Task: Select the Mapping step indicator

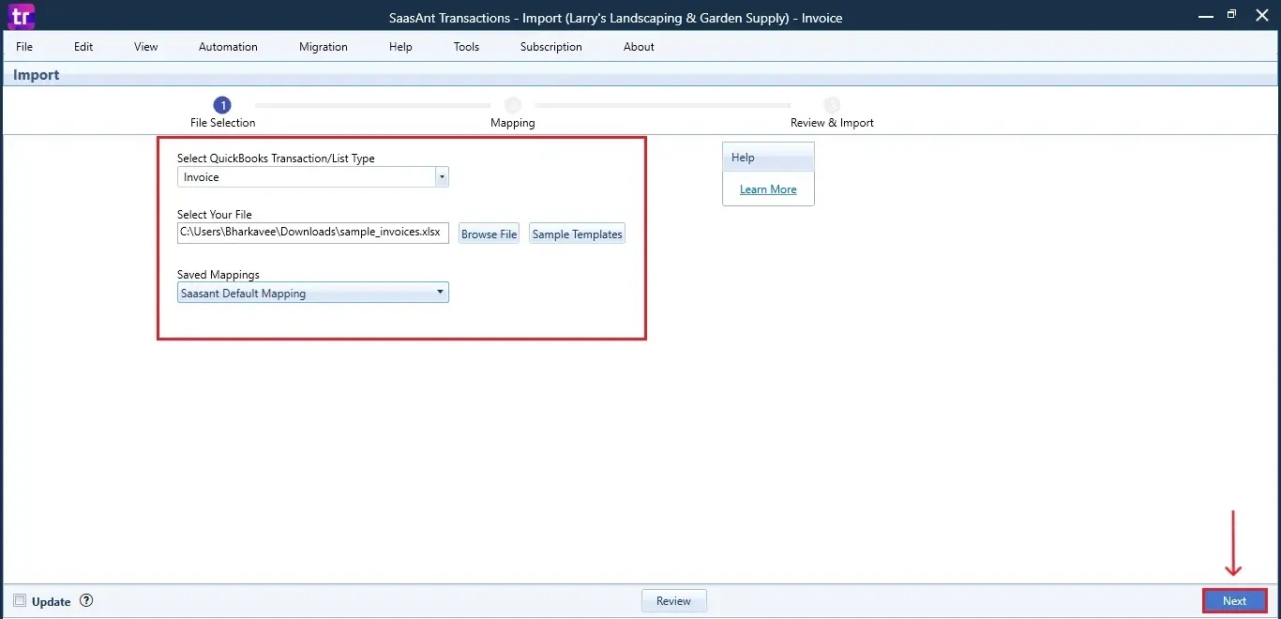Action: [513, 105]
